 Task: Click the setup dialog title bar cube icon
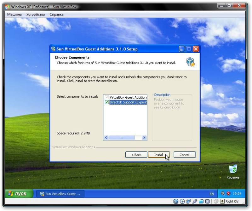(x=53, y=49)
